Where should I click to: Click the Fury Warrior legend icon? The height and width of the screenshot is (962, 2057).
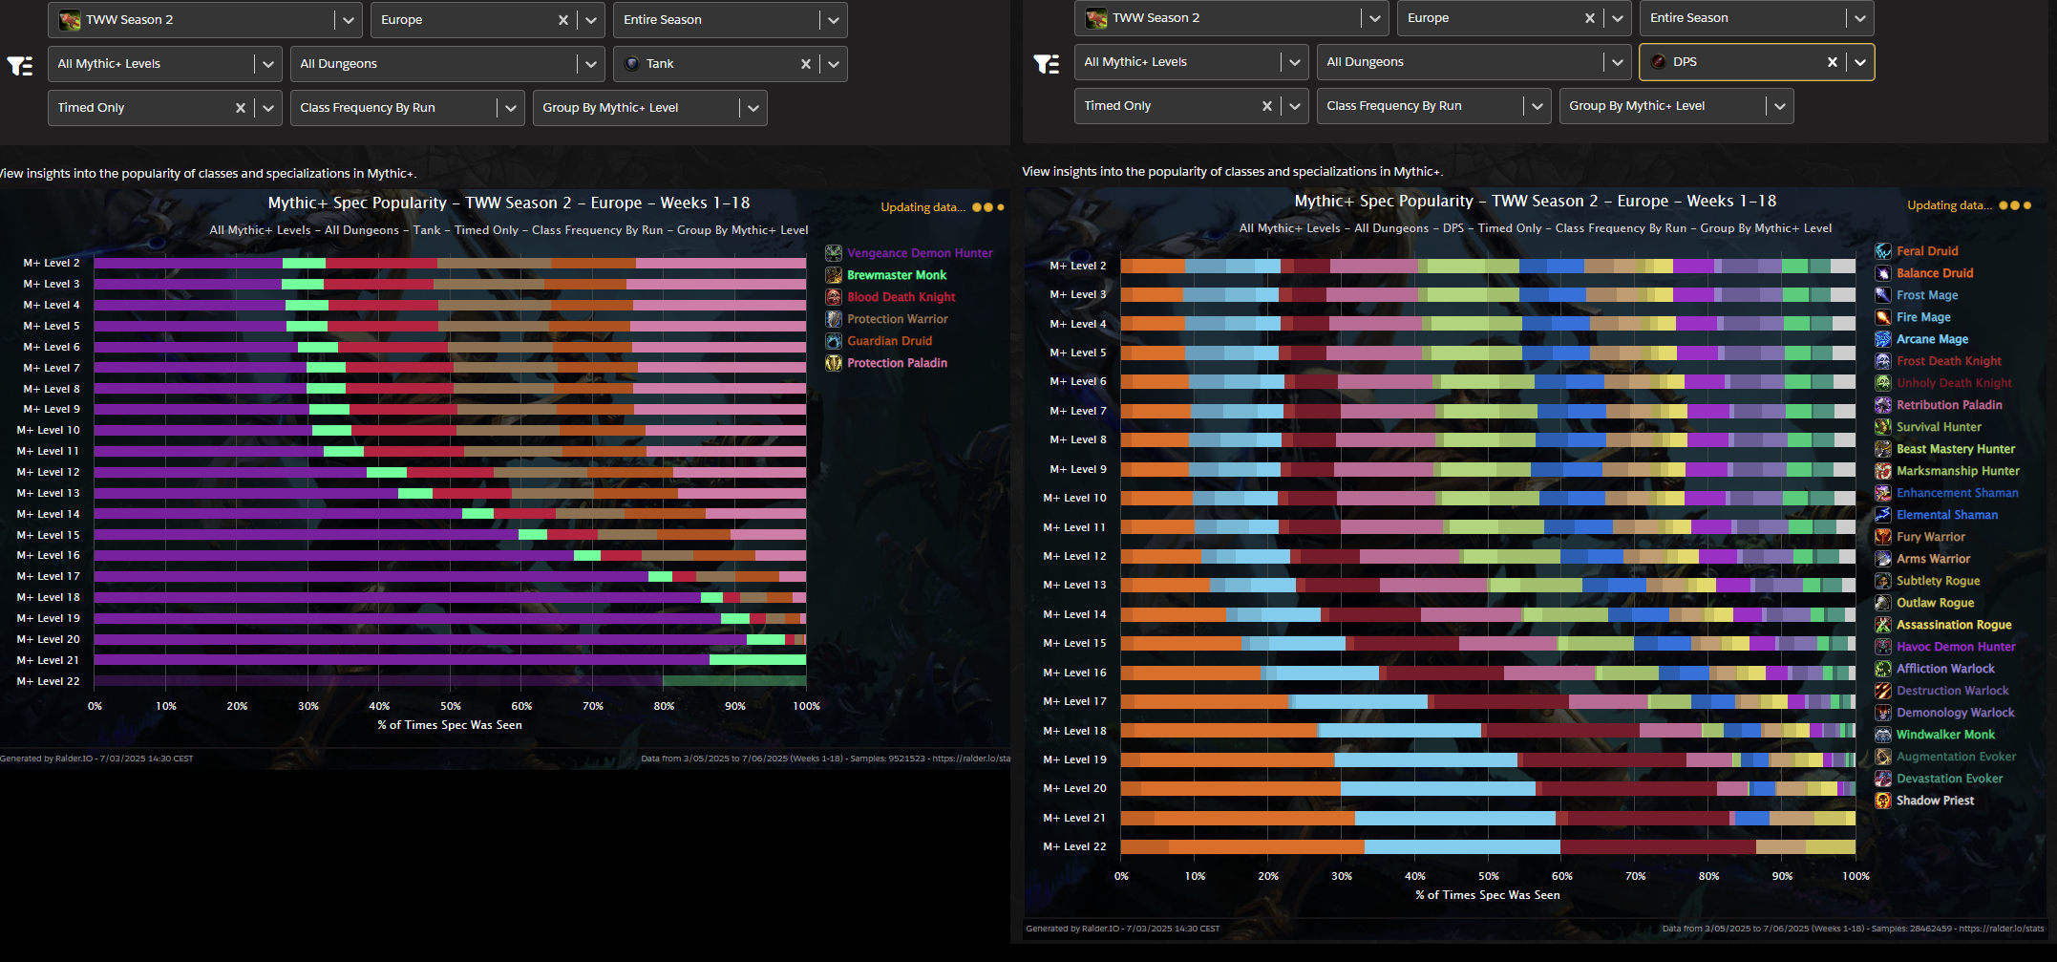coord(1883,537)
